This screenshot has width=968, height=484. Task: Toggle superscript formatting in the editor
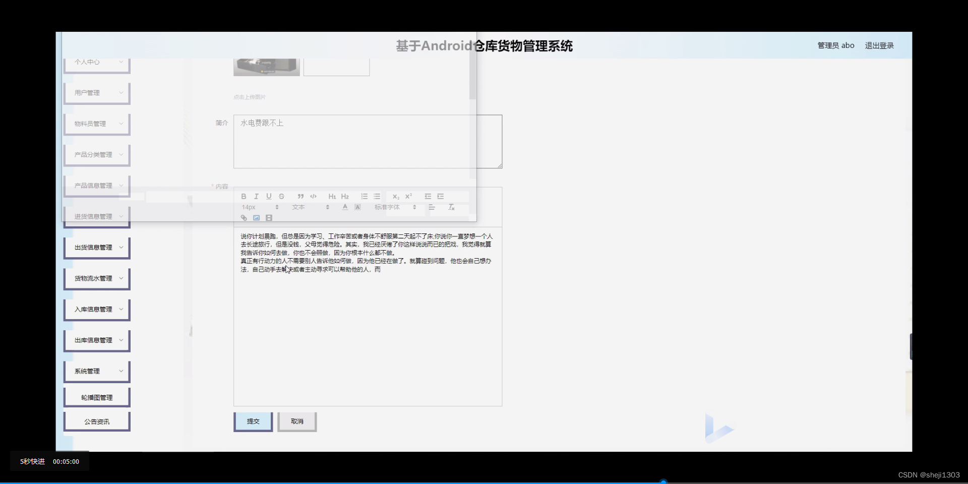pyautogui.click(x=409, y=196)
